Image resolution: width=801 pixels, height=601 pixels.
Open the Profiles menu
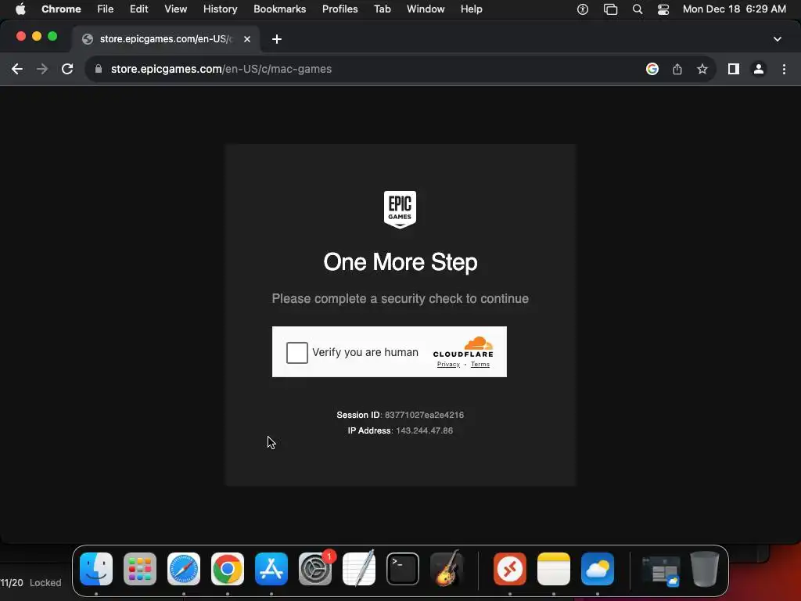[x=339, y=9]
